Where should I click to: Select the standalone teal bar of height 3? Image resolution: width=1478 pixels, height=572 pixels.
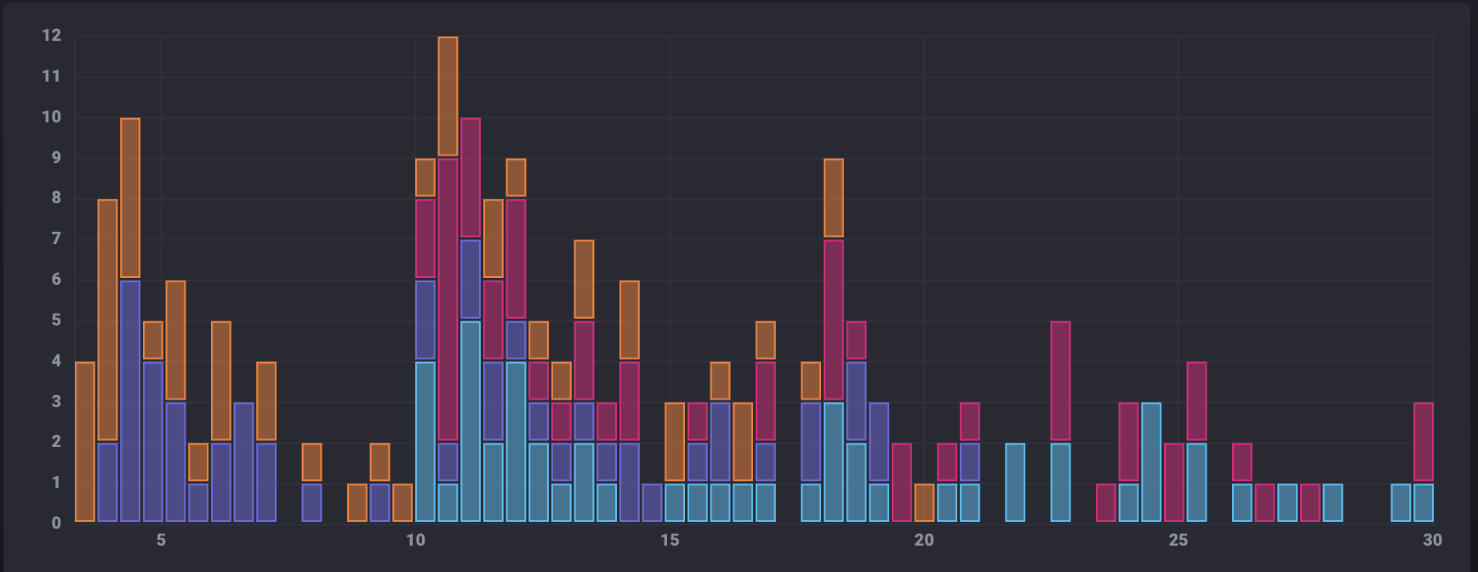tap(1150, 462)
